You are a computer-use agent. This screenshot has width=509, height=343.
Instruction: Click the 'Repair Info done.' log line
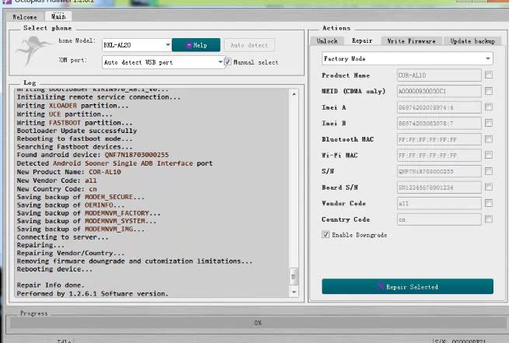pyautogui.click(x=51, y=285)
